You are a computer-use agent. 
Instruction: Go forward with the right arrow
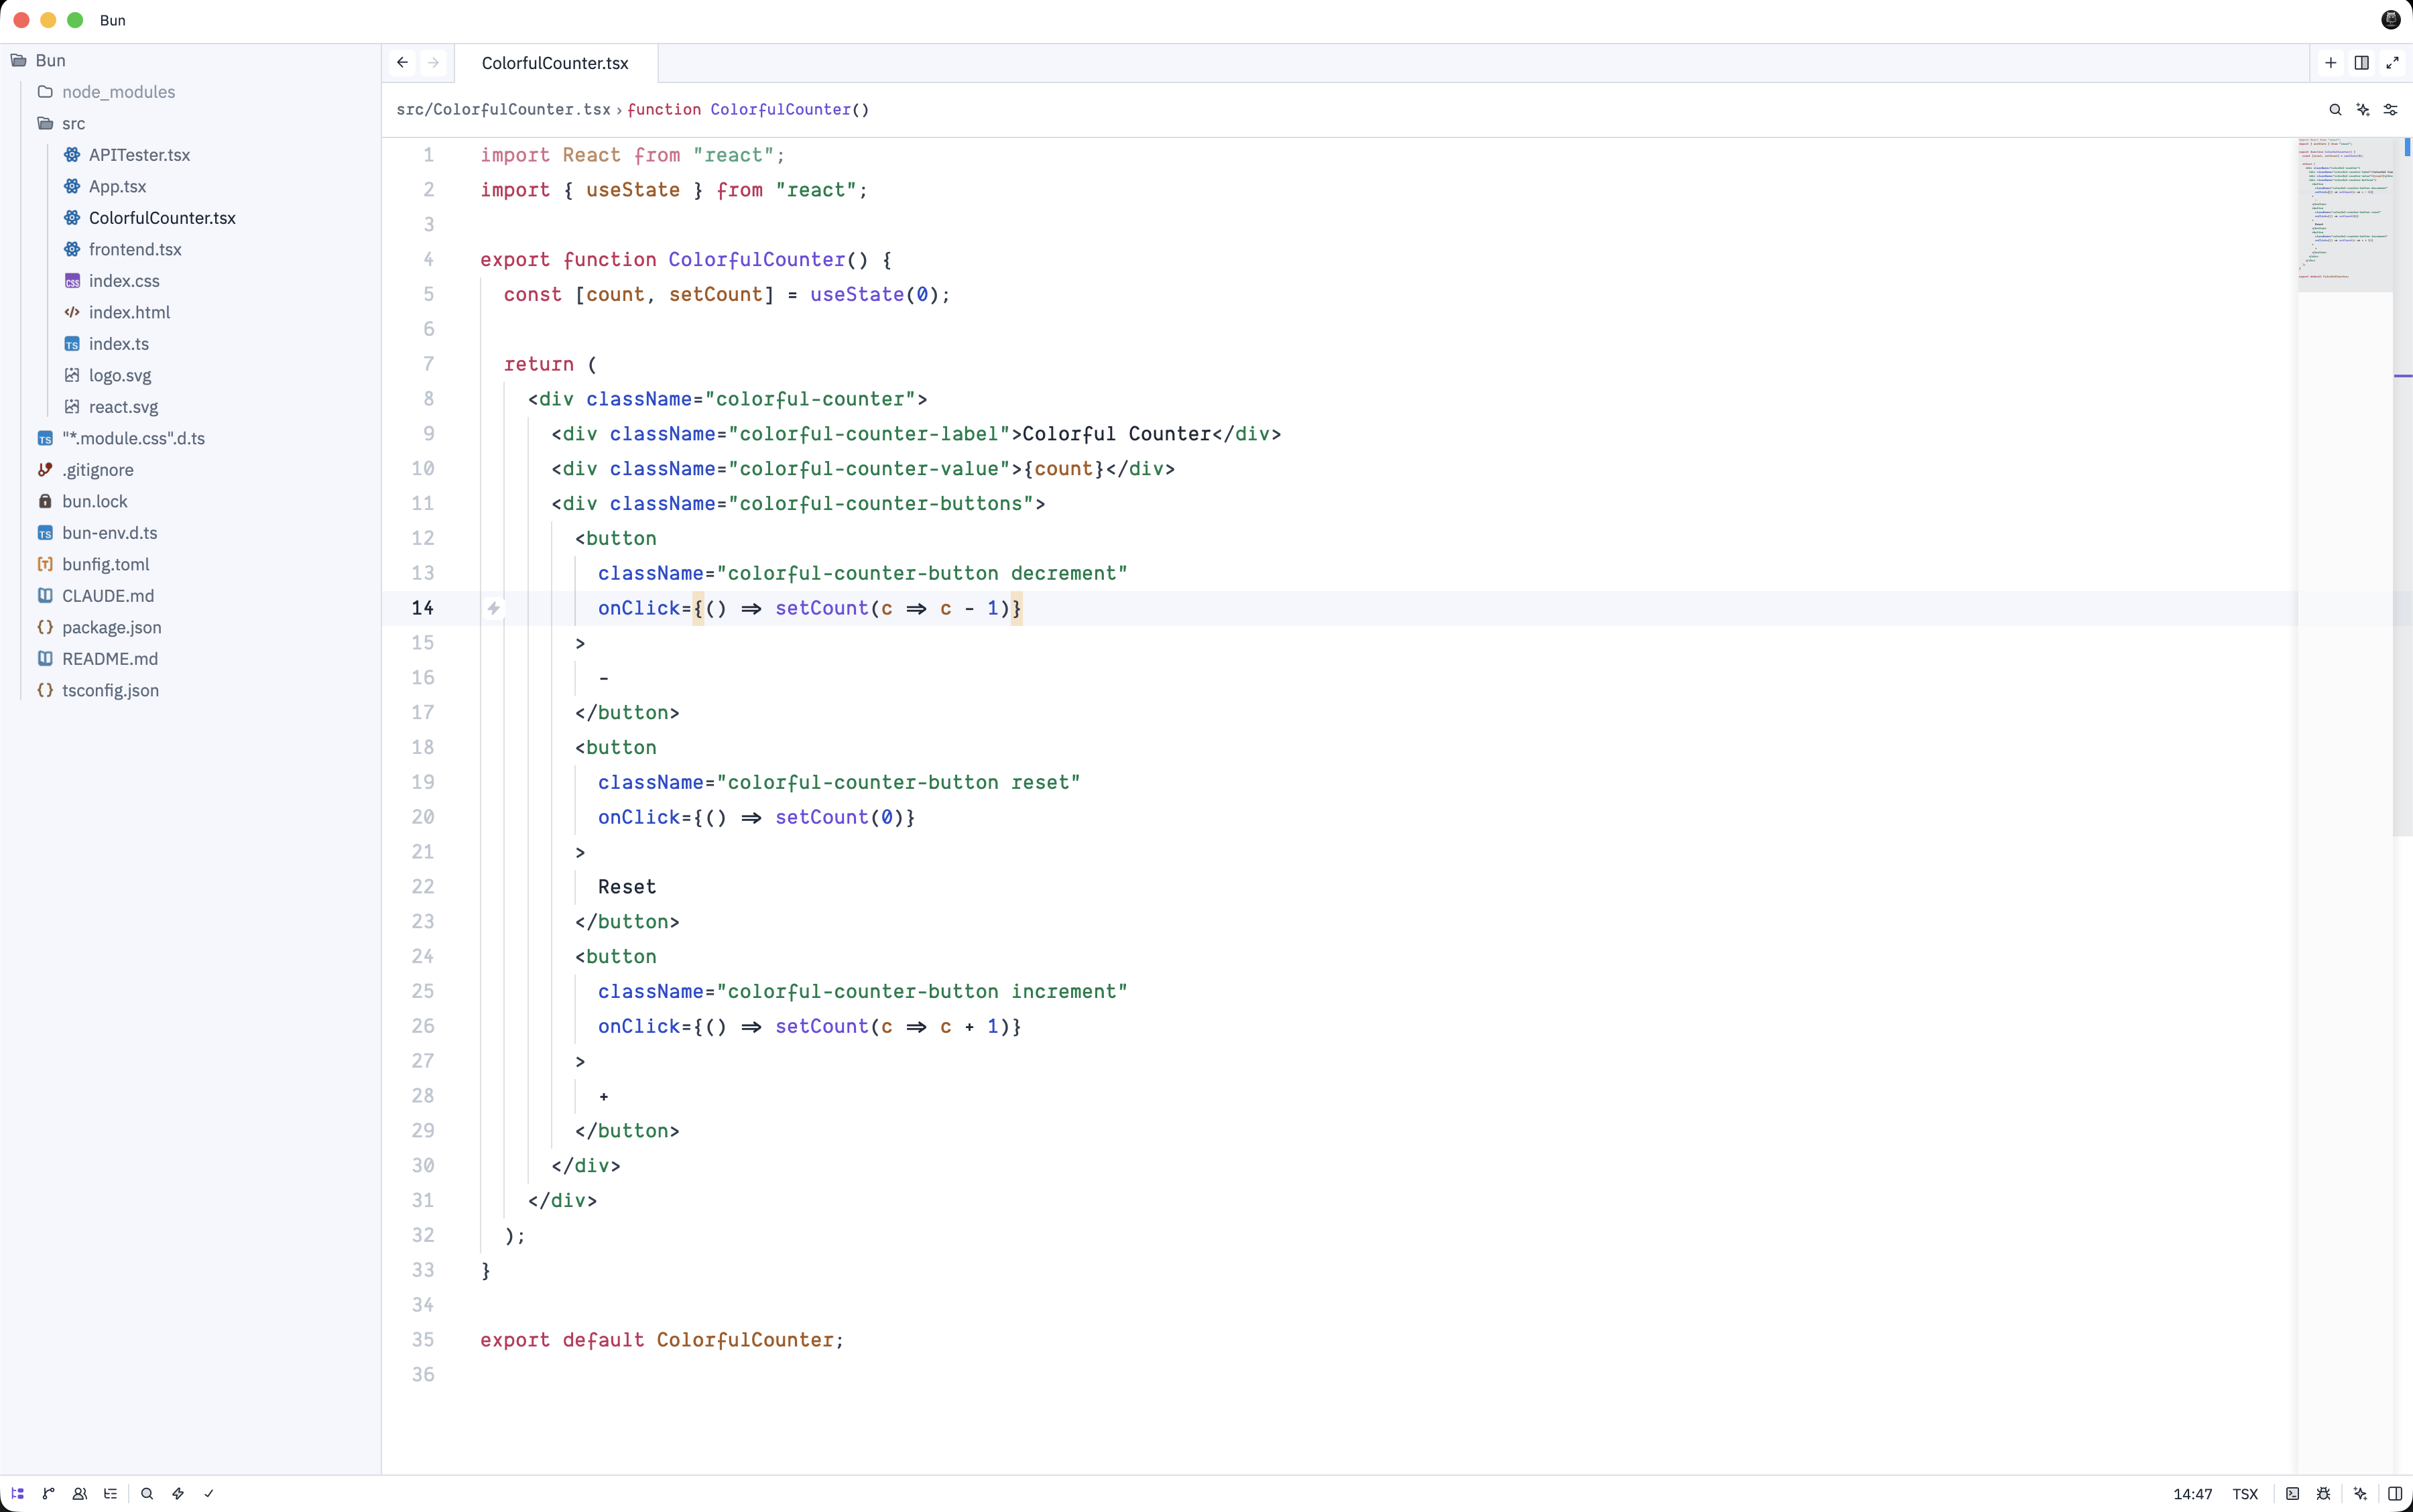tap(433, 62)
